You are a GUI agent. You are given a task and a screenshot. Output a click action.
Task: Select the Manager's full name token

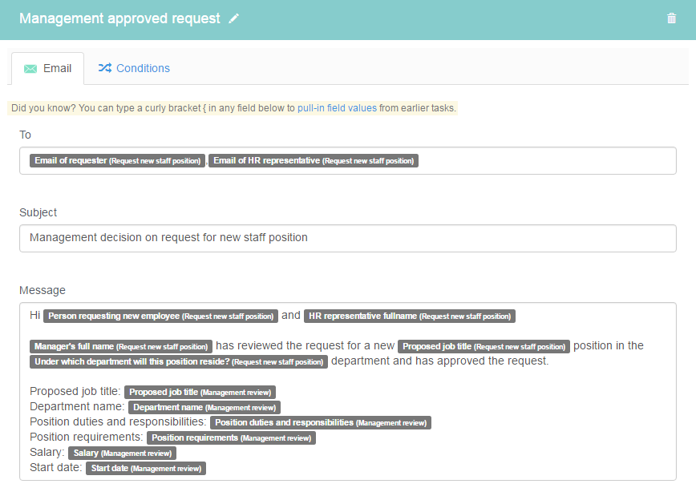click(x=121, y=347)
